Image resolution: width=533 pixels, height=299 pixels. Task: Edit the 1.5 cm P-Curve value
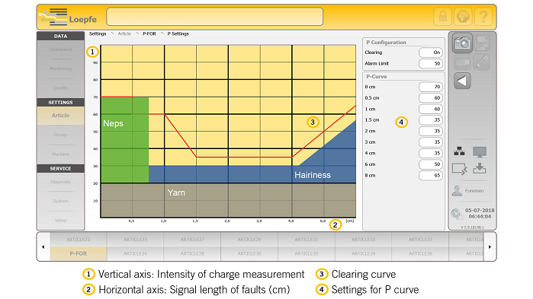pos(431,120)
